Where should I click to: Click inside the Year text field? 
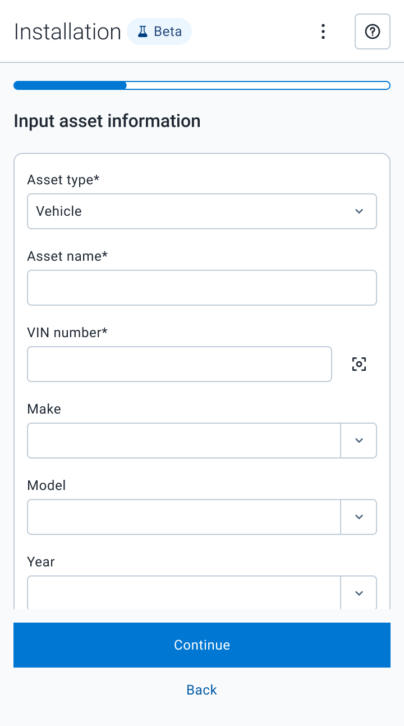click(184, 593)
